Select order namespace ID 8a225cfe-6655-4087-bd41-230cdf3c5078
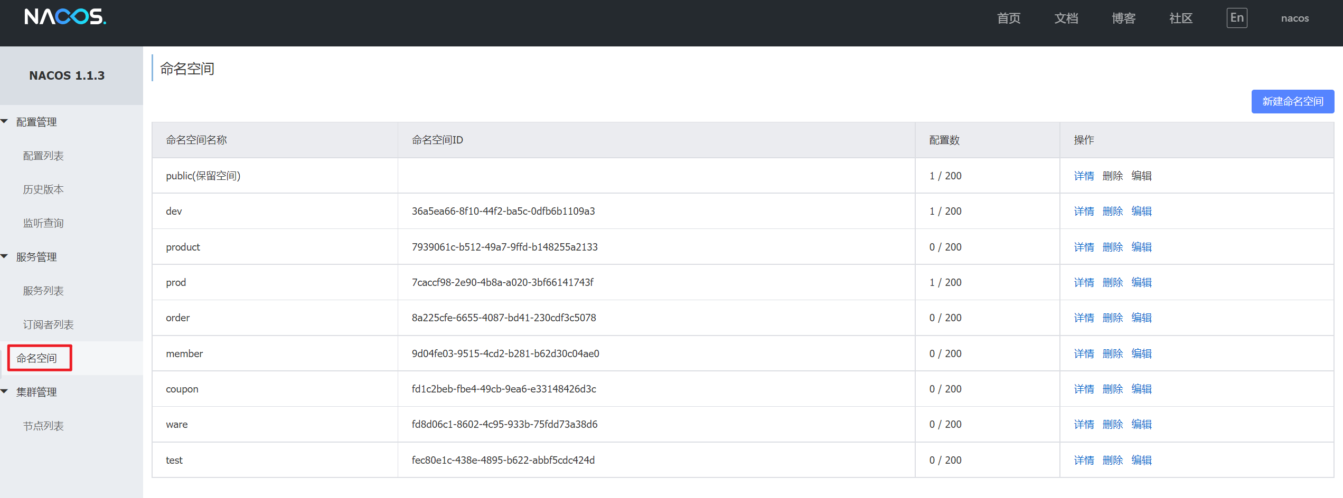 [x=504, y=318]
